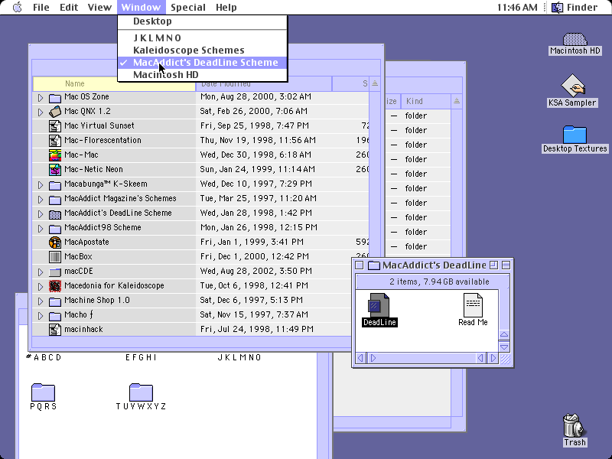The height and width of the screenshot is (459, 612).
Task: Open the Help menu
Action: (226, 7)
